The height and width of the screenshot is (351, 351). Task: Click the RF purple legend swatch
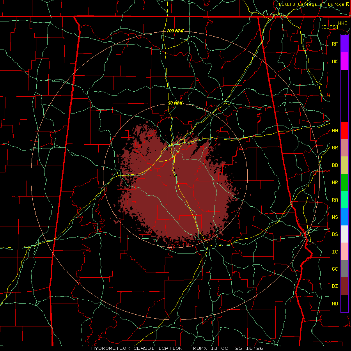coord(344,44)
